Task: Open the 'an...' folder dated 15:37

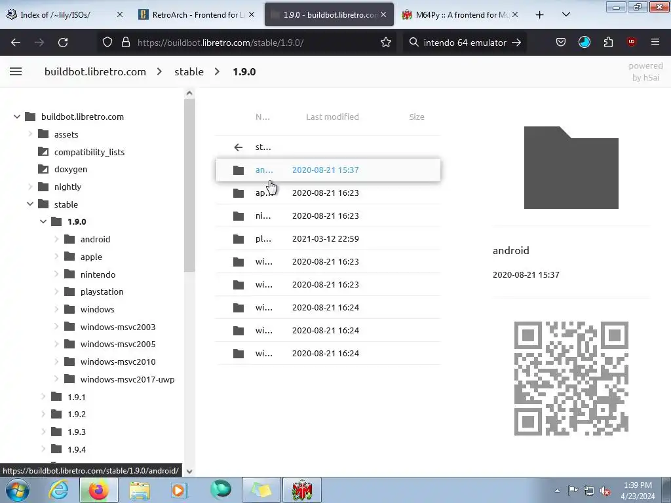Action: (328, 170)
